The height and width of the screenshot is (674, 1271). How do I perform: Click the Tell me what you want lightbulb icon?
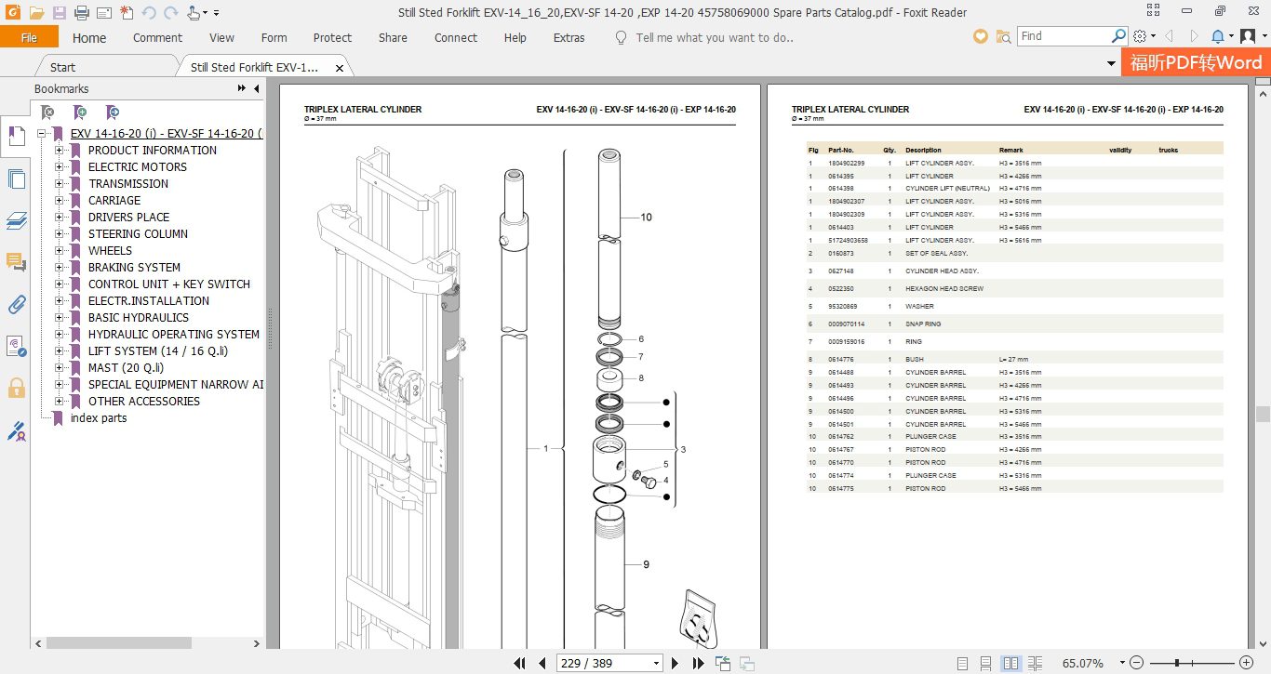coord(622,37)
